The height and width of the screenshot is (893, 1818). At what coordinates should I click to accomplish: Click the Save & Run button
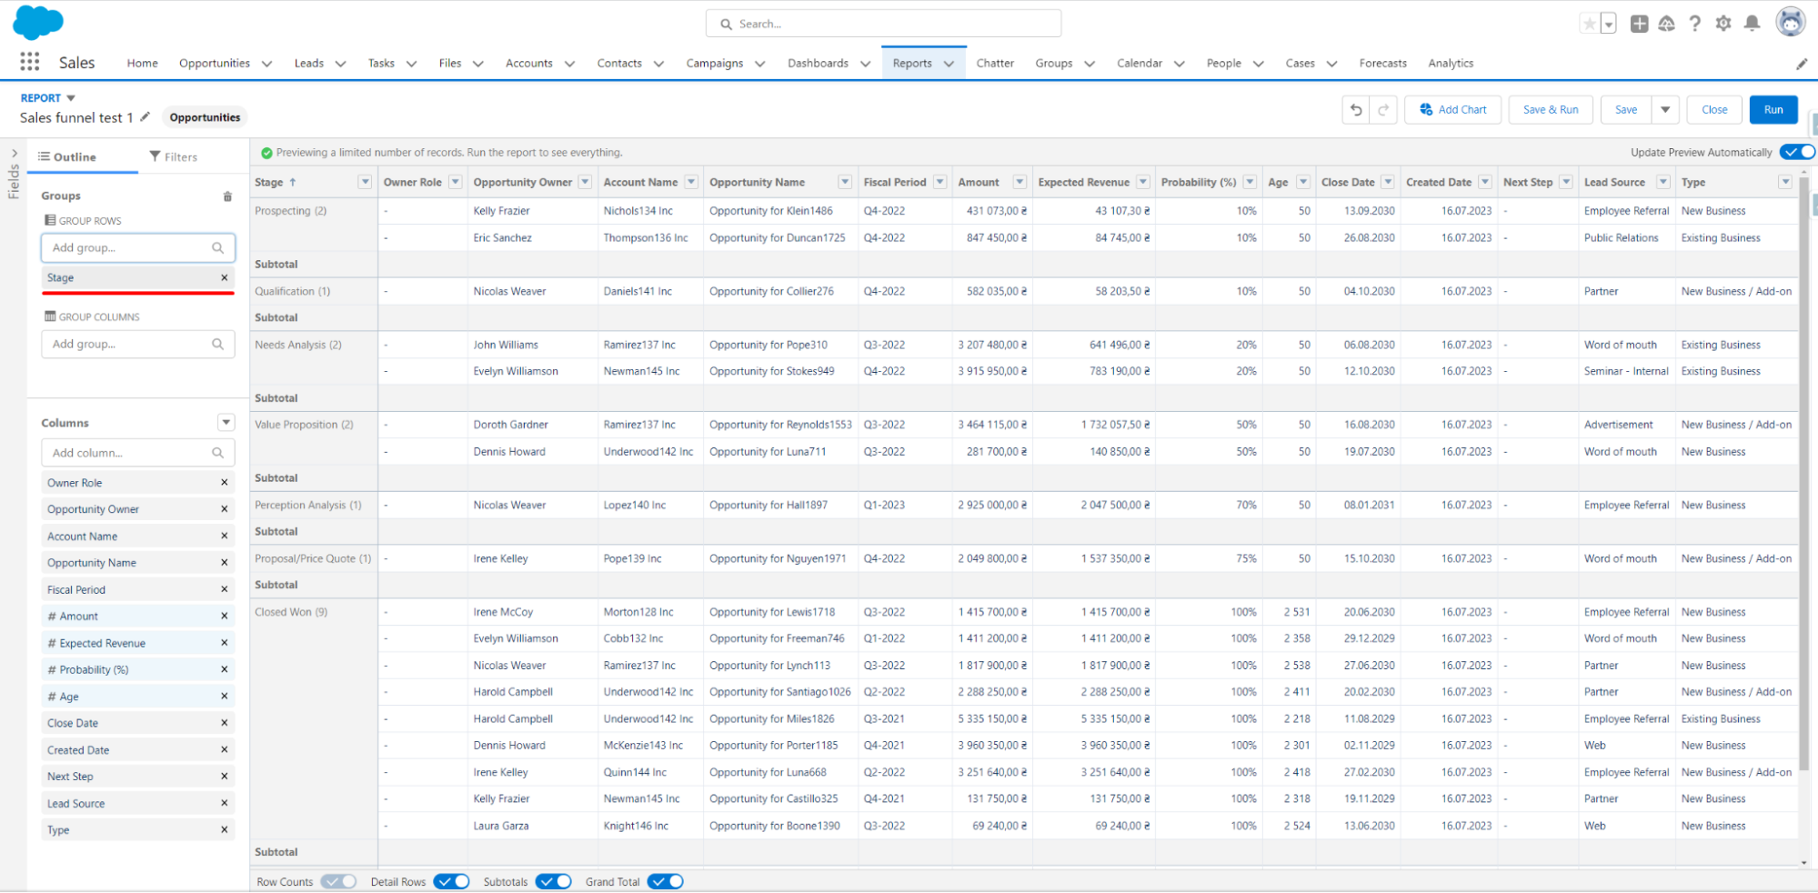point(1550,109)
